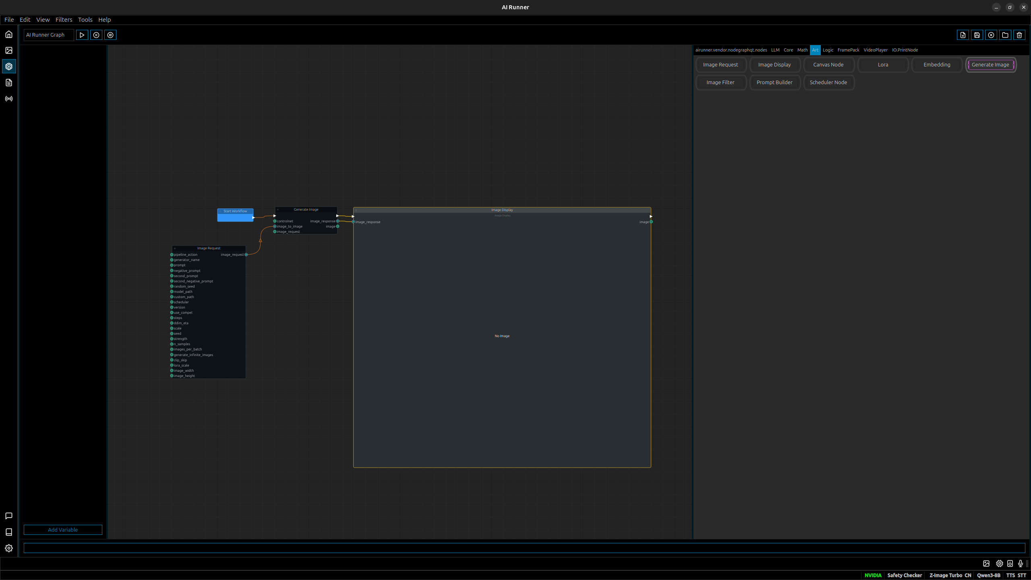Open the Filters menu
The width and height of the screenshot is (1031, 580).
click(64, 19)
